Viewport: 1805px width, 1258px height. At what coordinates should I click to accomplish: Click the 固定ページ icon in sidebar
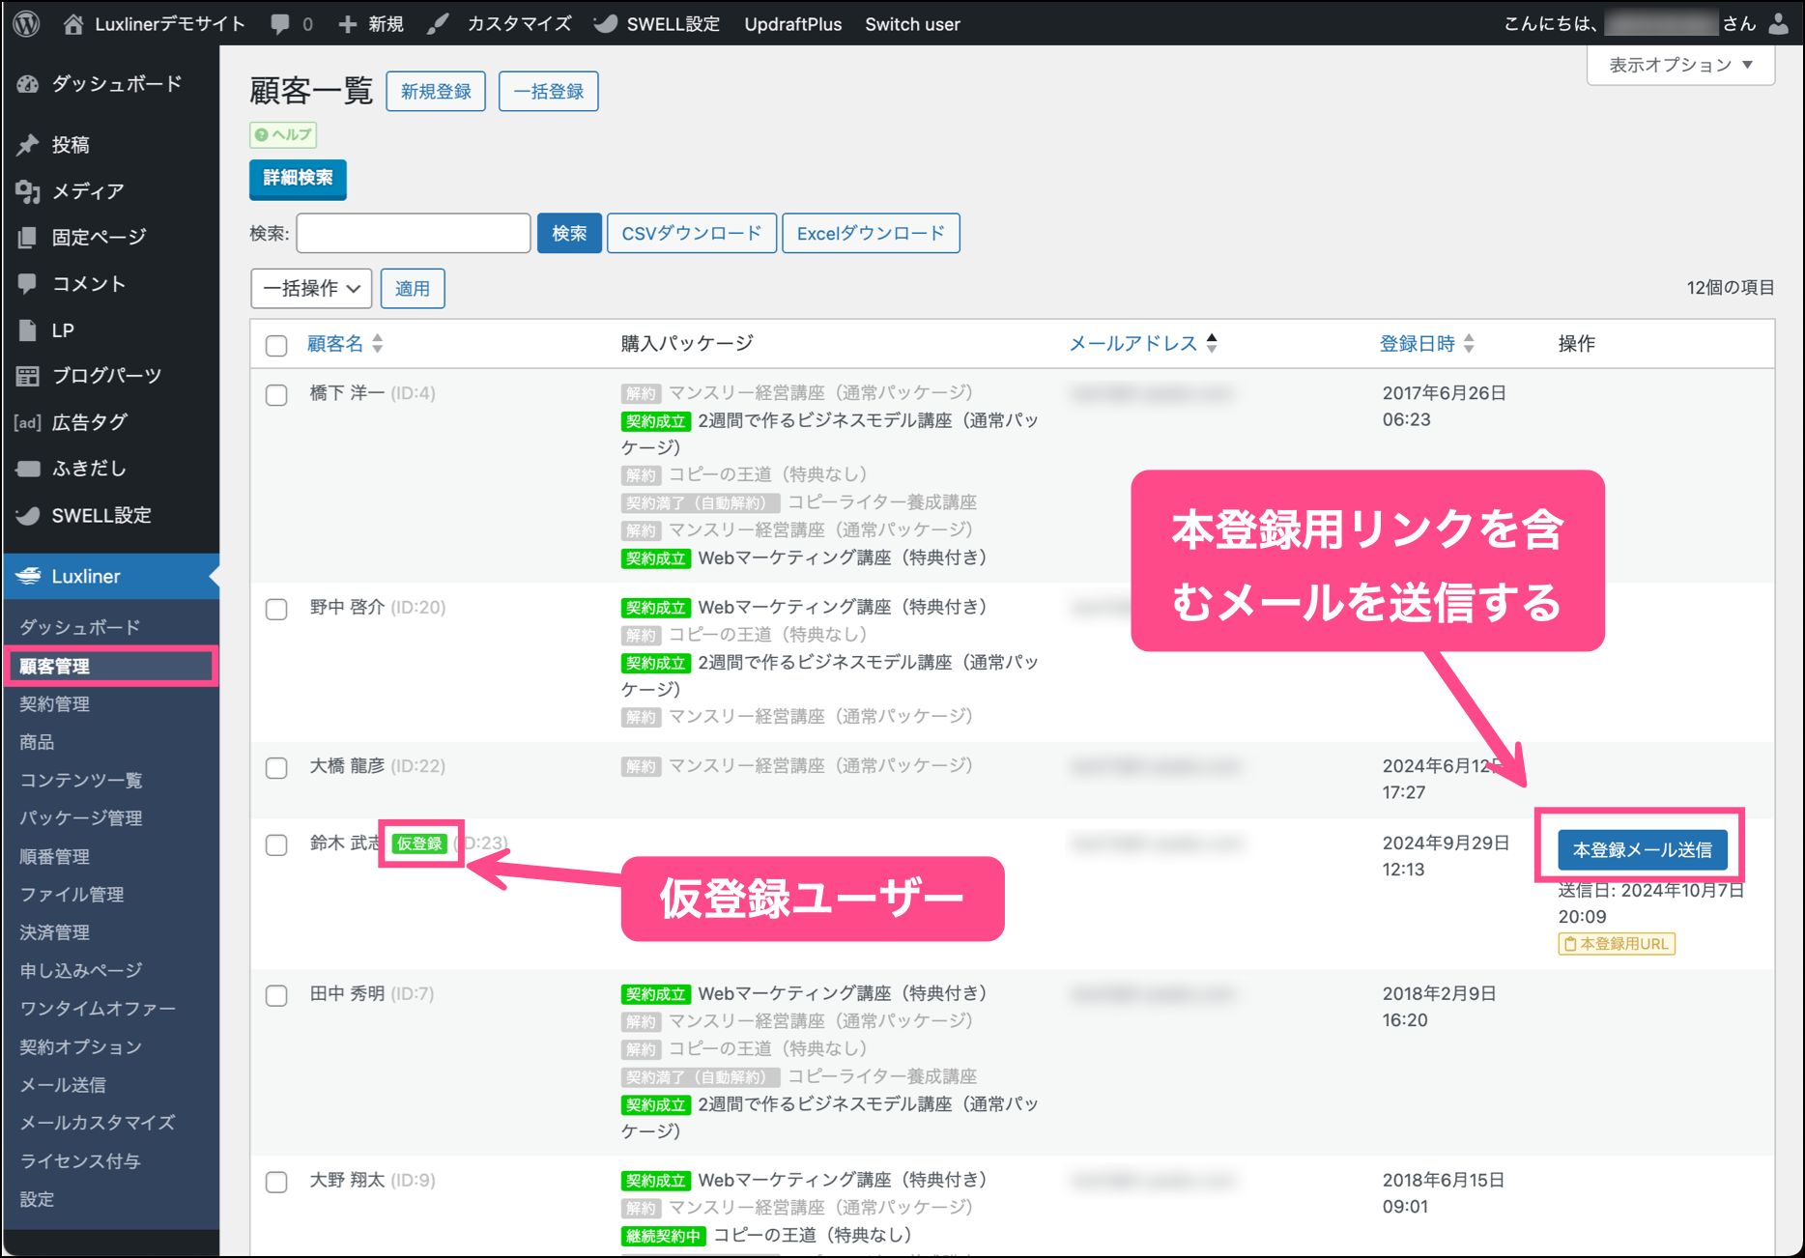(28, 238)
